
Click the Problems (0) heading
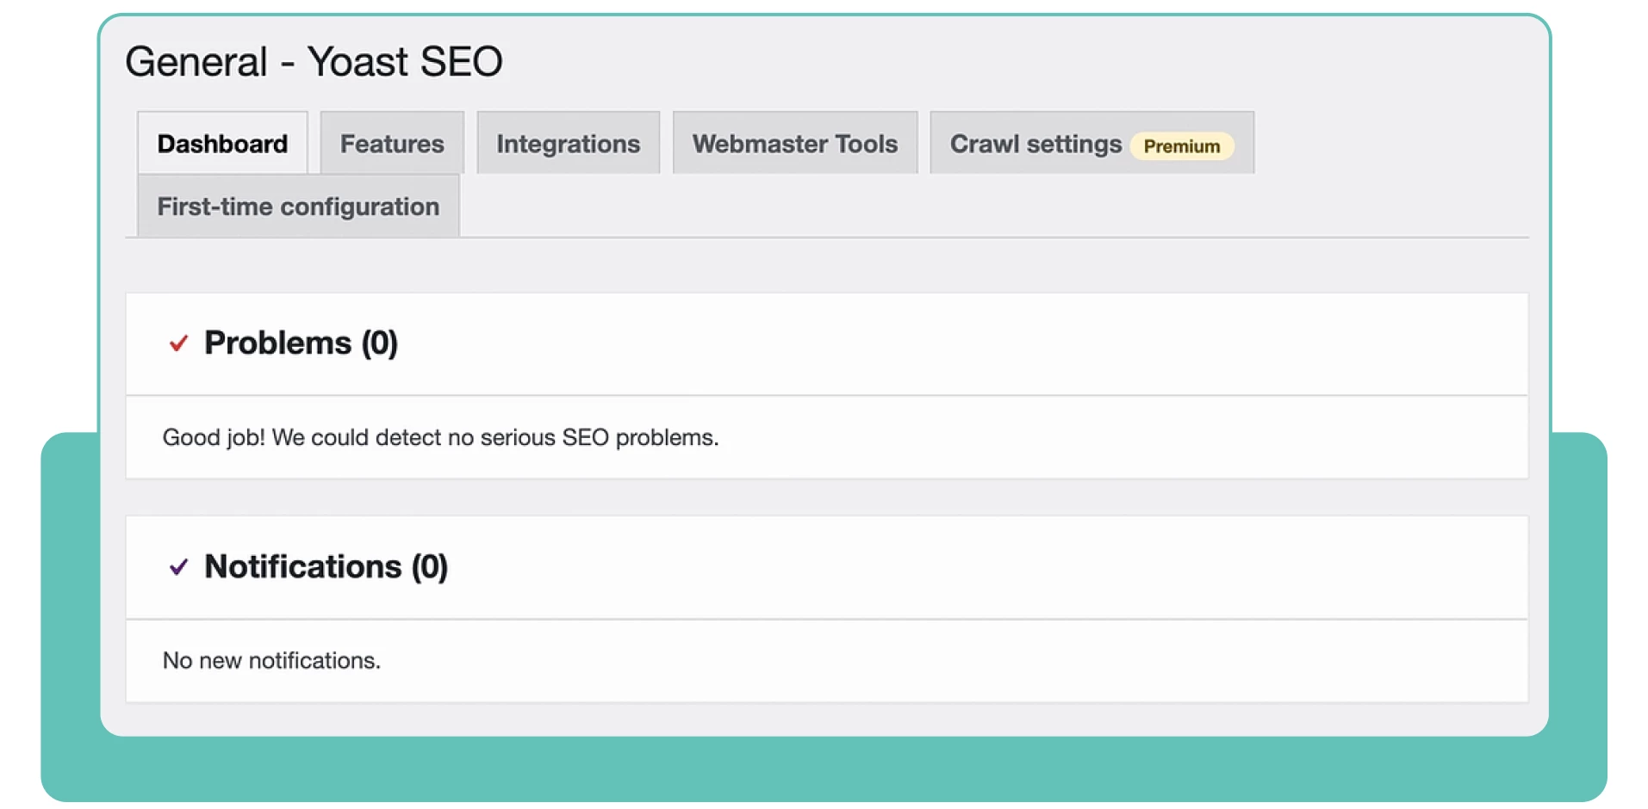pyautogui.click(x=301, y=343)
